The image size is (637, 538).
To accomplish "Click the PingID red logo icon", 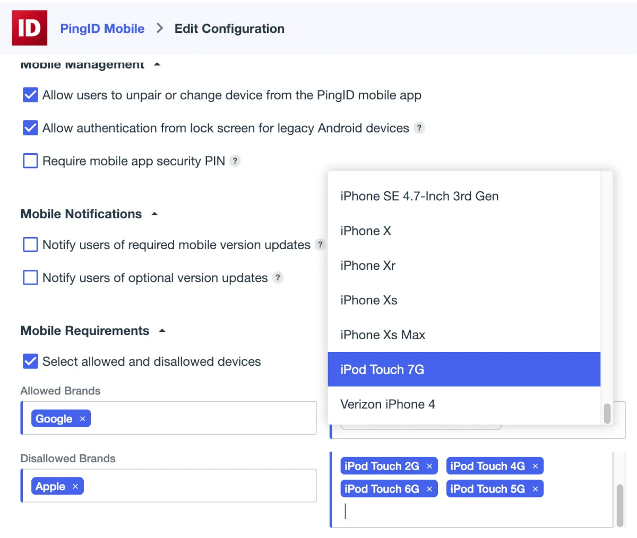I will [x=29, y=28].
